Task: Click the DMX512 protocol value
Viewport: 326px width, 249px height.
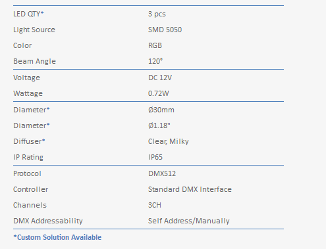Action: click(162, 173)
